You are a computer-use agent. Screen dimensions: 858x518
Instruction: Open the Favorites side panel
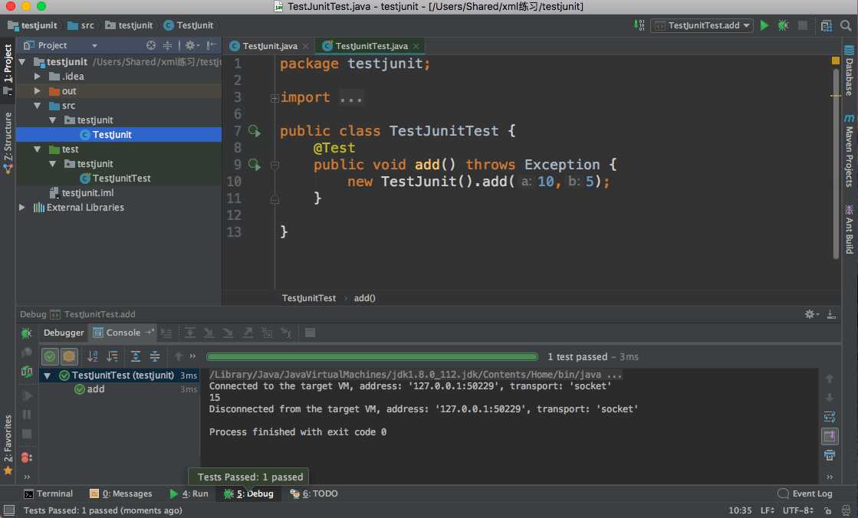[8, 444]
